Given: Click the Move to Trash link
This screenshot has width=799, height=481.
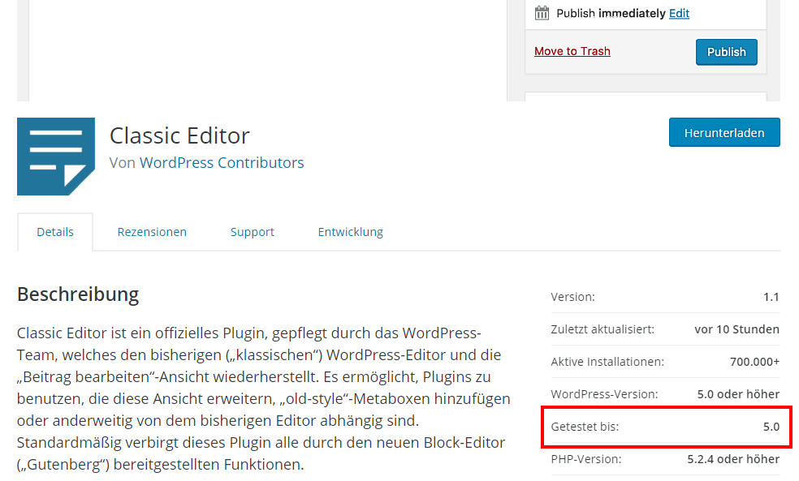Looking at the screenshot, I should click(572, 51).
